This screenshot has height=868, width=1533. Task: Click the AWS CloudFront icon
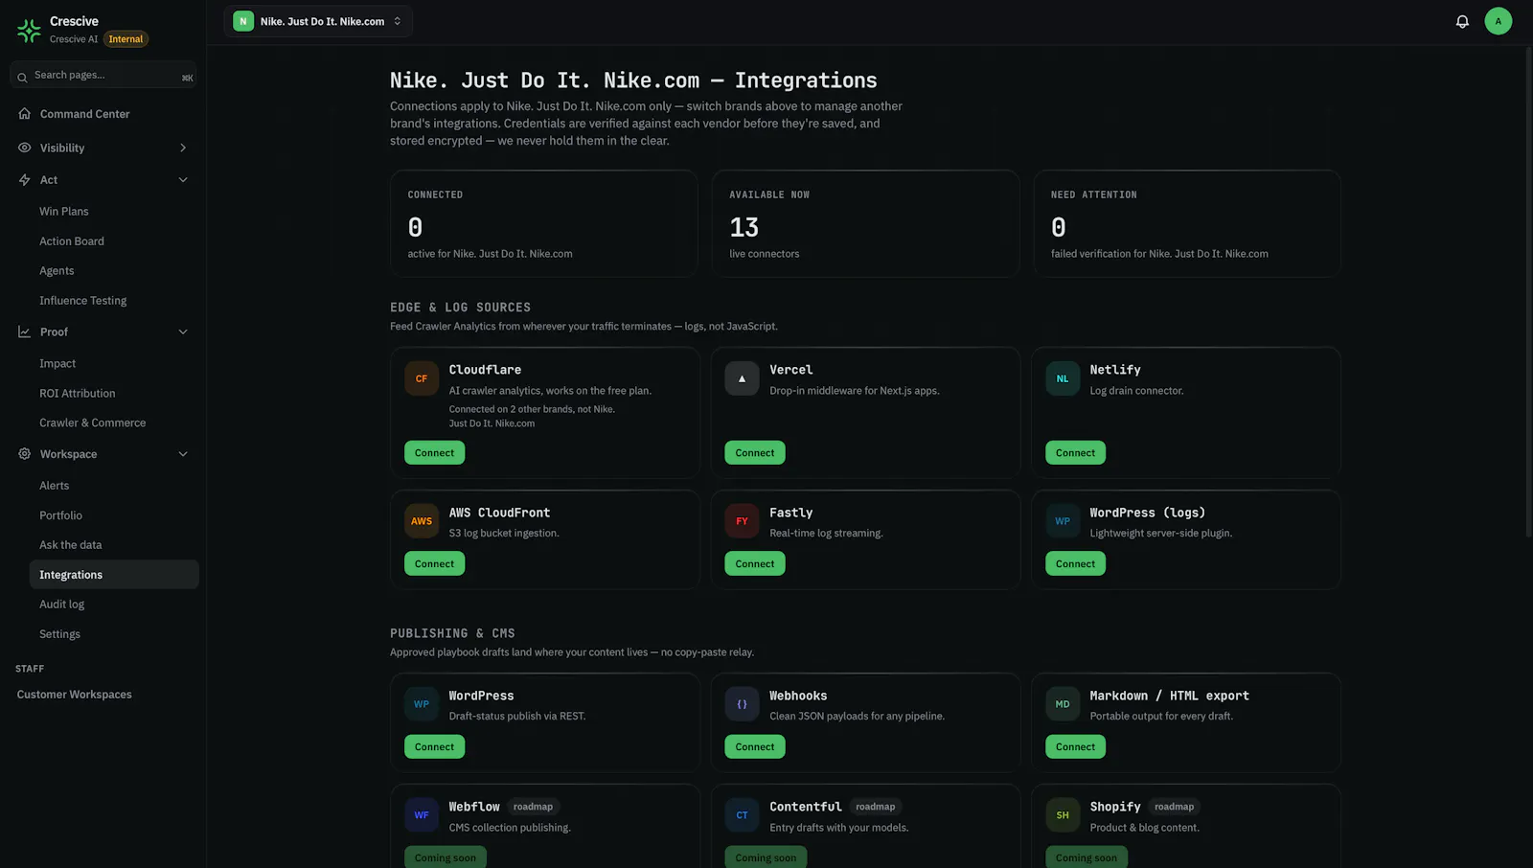422,521
